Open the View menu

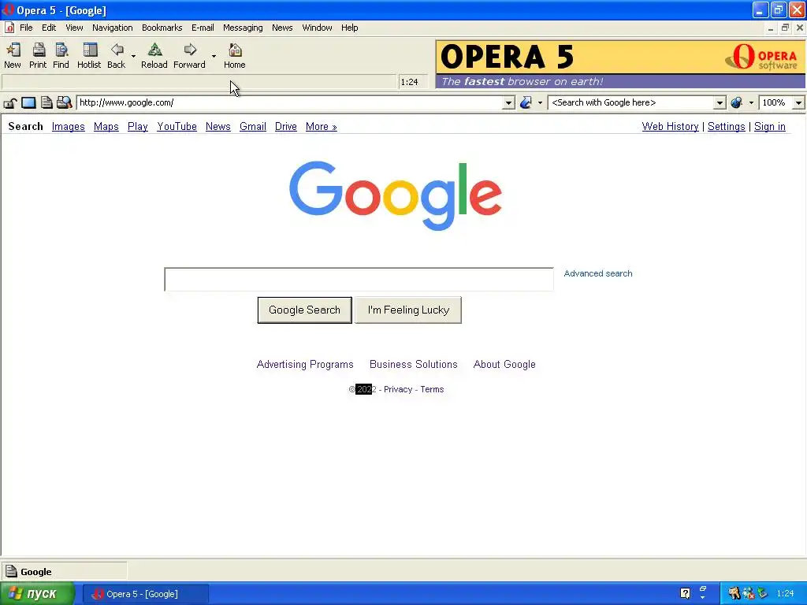[x=74, y=28]
